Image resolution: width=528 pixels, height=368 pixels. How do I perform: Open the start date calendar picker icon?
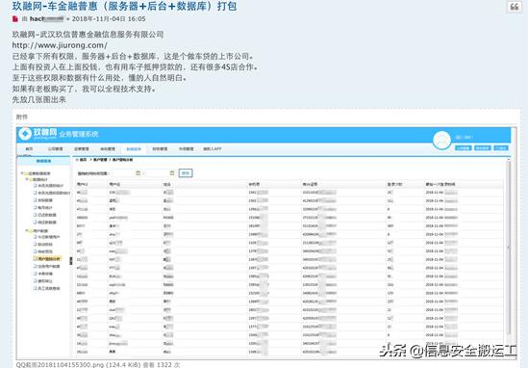click(138, 173)
